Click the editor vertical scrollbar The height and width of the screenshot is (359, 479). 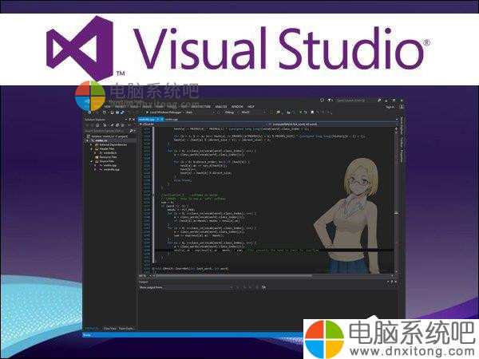396,200
